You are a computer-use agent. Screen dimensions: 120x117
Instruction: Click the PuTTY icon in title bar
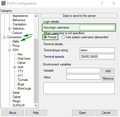coord(3,3)
